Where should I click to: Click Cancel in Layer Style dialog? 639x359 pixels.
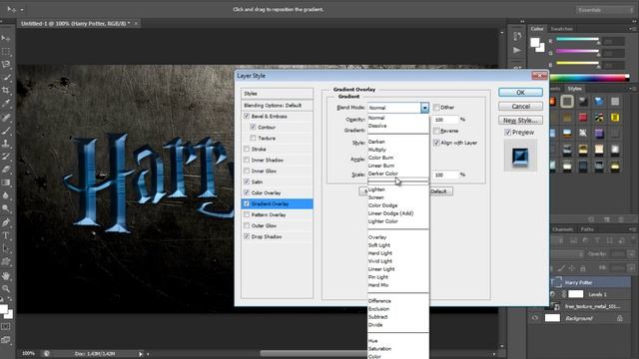point(520,107)
